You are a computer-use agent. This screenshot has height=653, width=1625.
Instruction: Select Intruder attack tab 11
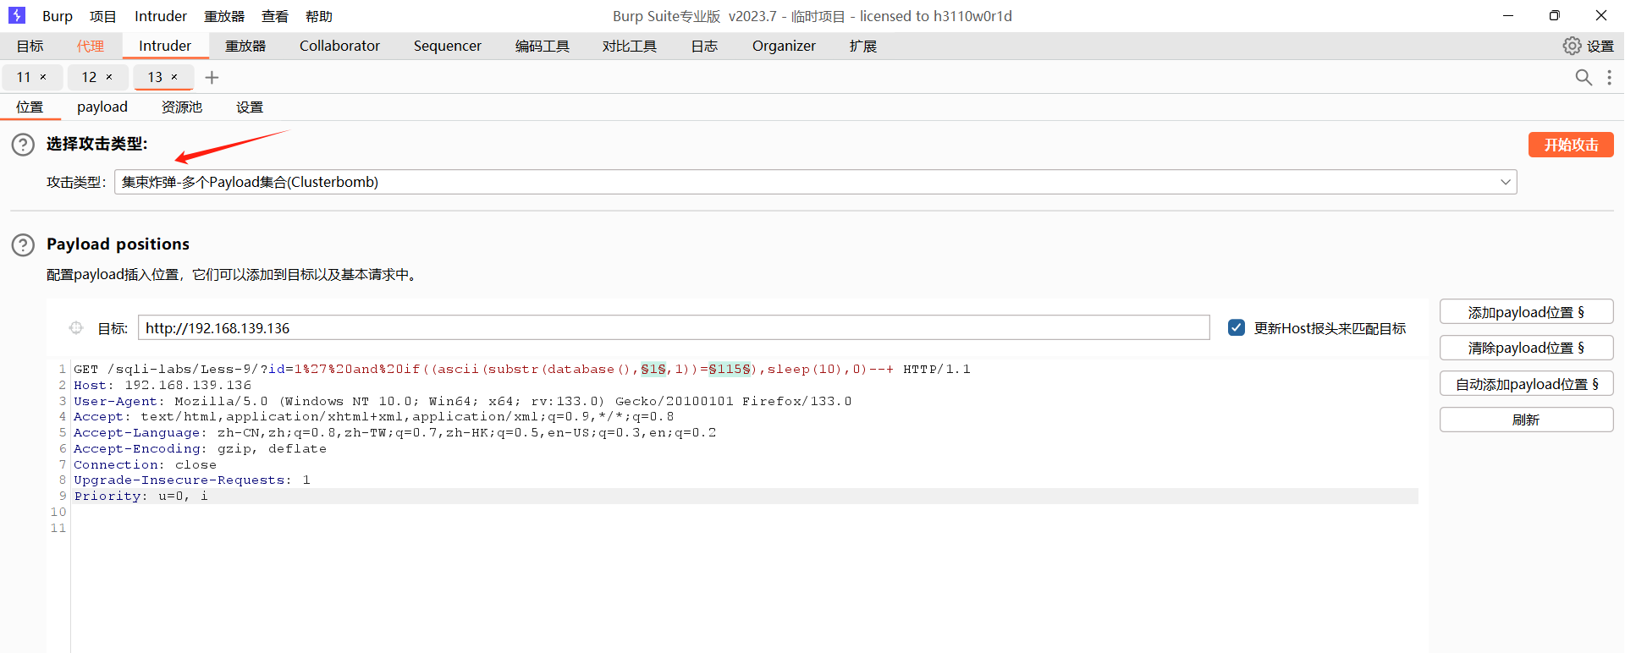[24, 77]
